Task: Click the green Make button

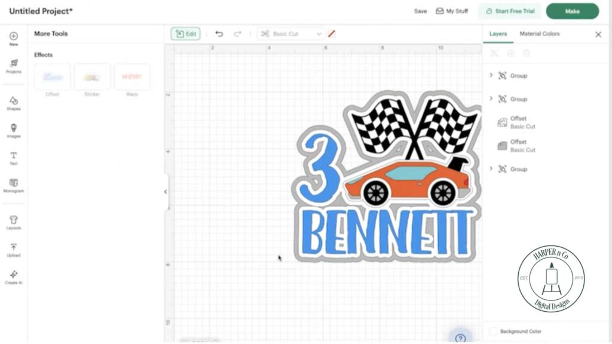Action: point(572,11)
